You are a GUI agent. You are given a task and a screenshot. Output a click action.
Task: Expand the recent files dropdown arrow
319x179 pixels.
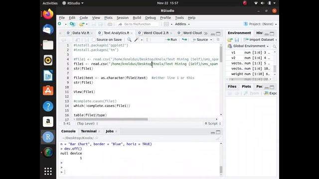(87, 24)
